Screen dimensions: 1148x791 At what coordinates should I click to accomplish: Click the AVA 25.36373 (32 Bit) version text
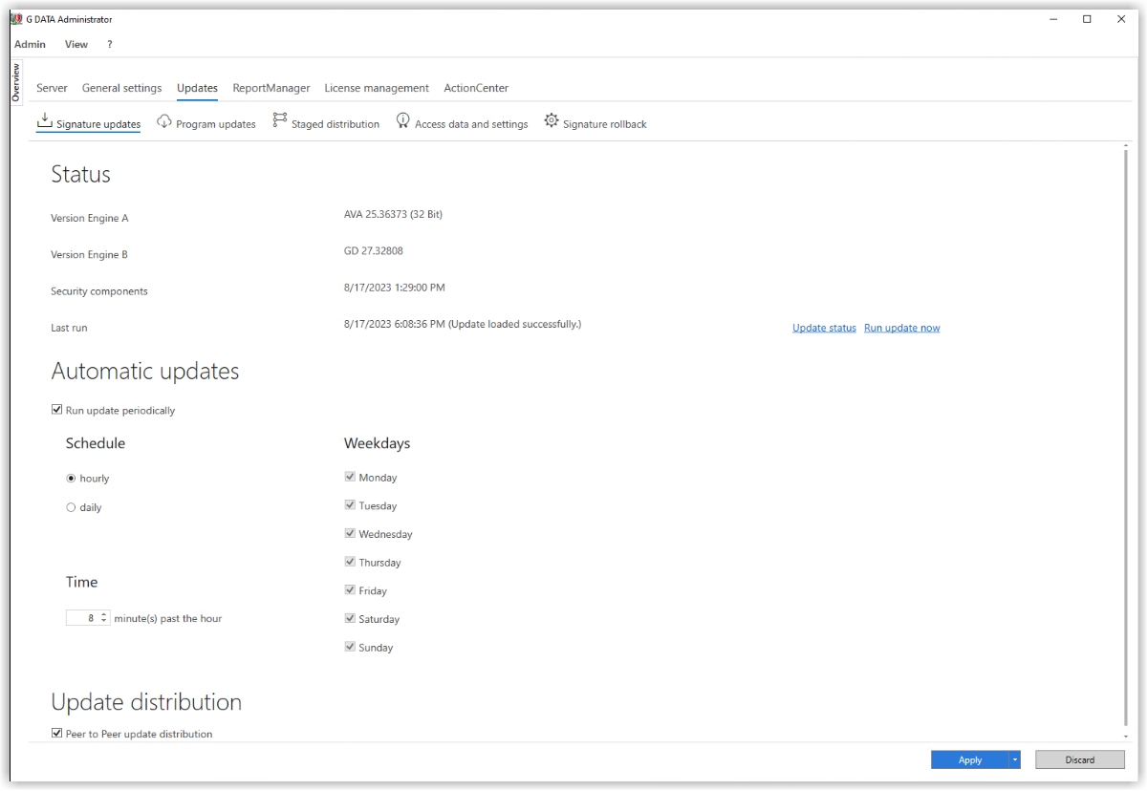[x=393, y=214]
